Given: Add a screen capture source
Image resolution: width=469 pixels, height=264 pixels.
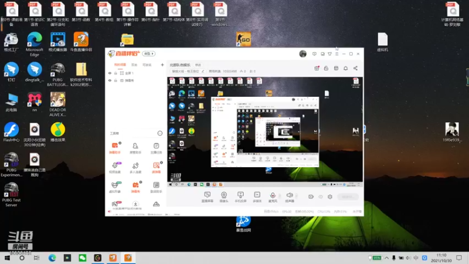Looking at the screenshot, I should [x=208, y=197].
